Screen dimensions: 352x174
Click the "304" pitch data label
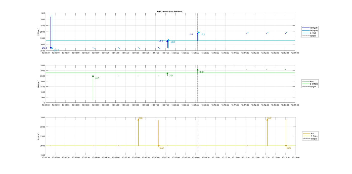point(171,76)
